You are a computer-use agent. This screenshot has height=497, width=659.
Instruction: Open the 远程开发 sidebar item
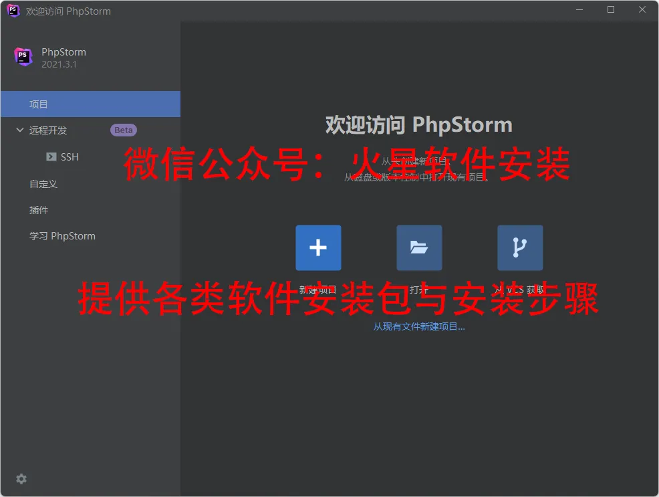[48, 130]
